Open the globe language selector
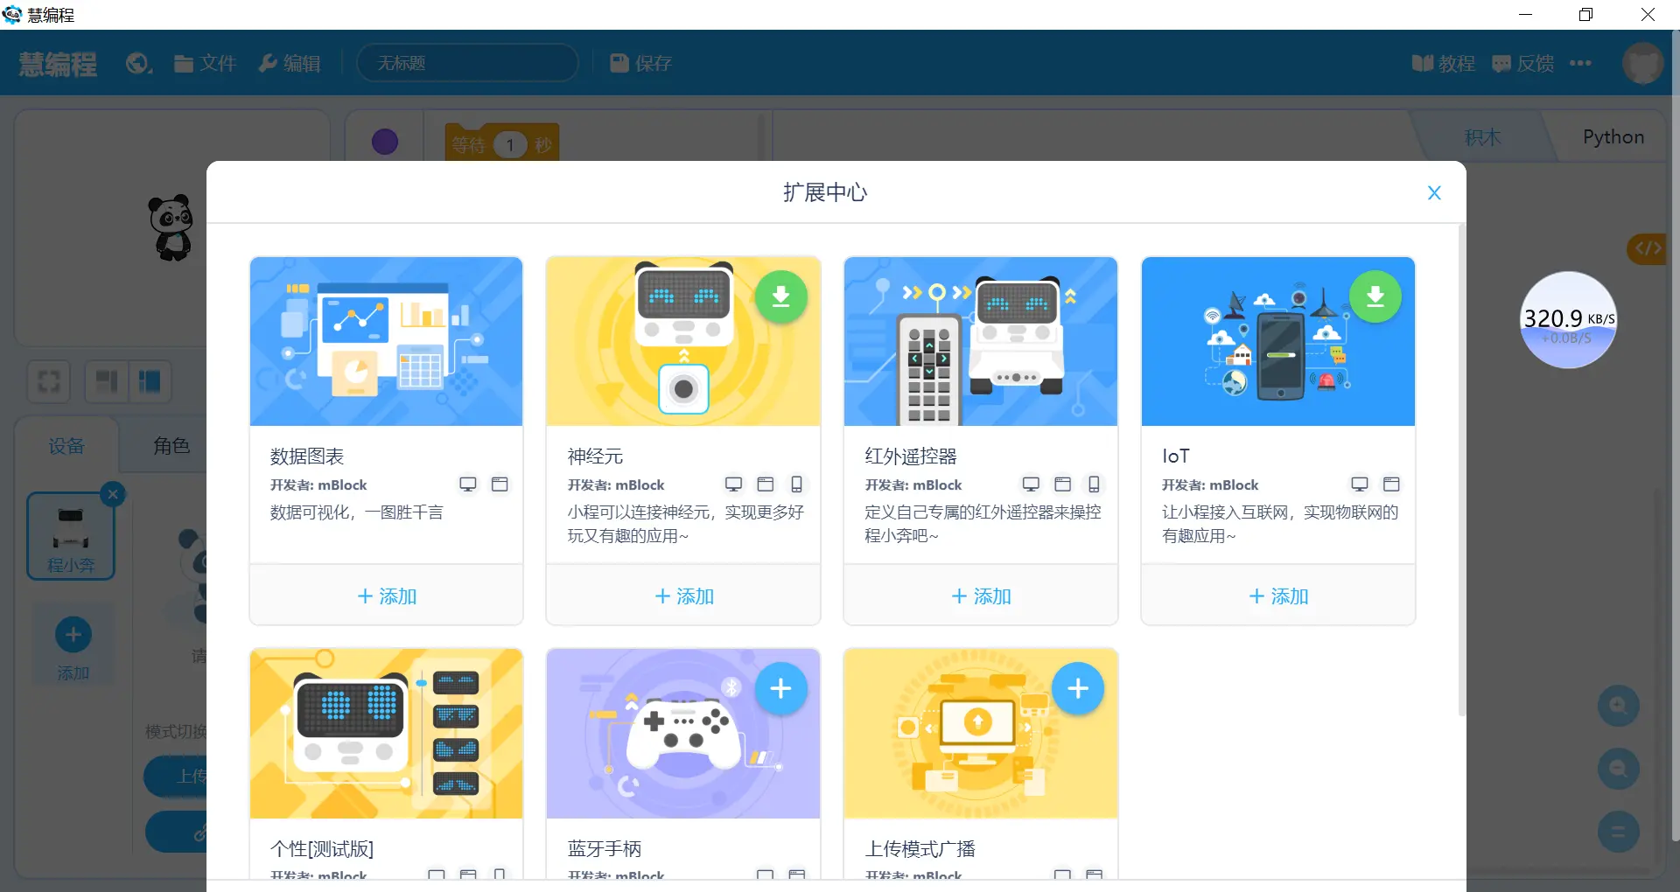 138,63
